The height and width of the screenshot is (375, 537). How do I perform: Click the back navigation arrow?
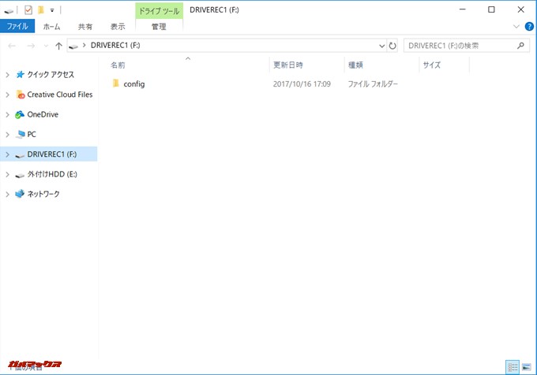click(x=12, y=46)
